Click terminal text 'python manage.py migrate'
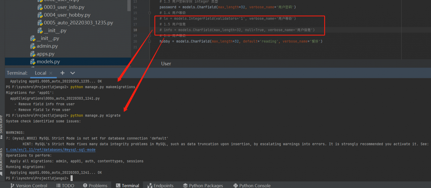This screenshot has height=188, width=431. coord(95,115)
